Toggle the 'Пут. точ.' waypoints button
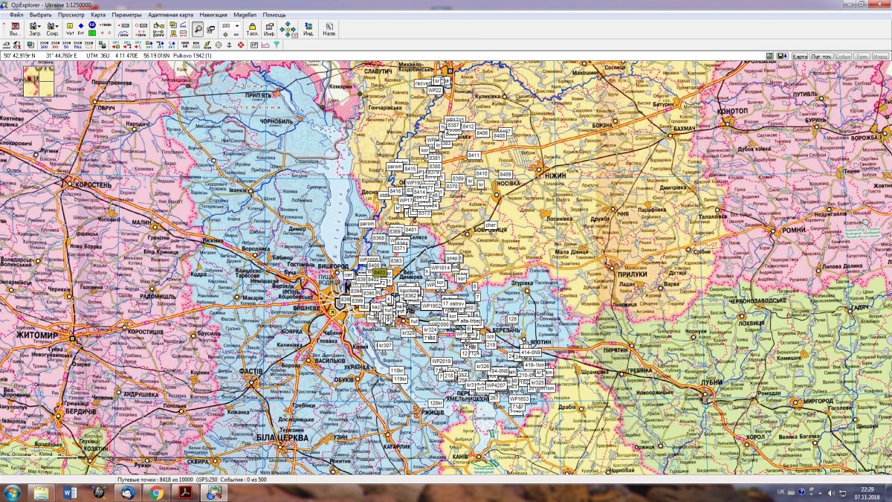 click(821, 56)
